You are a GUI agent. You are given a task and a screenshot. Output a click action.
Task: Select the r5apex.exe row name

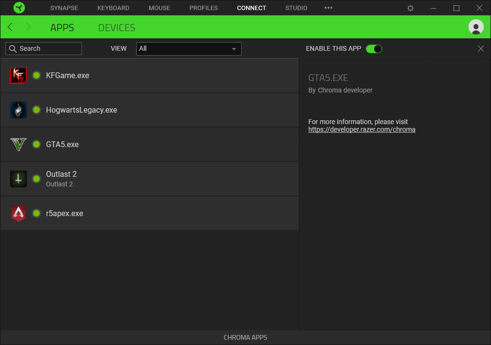pos(65,214)
